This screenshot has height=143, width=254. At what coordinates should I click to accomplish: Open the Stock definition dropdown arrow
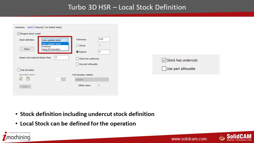[67, 40]
